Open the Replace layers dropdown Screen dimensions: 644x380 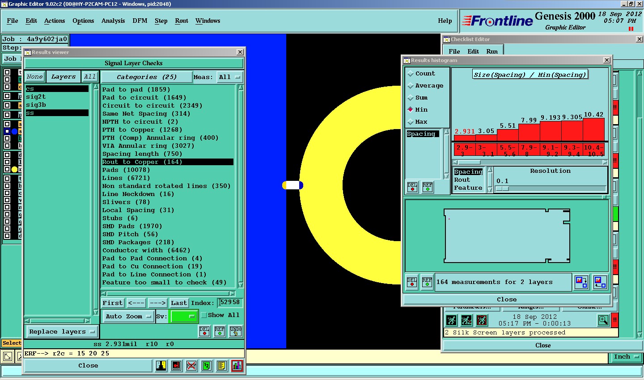62,332
